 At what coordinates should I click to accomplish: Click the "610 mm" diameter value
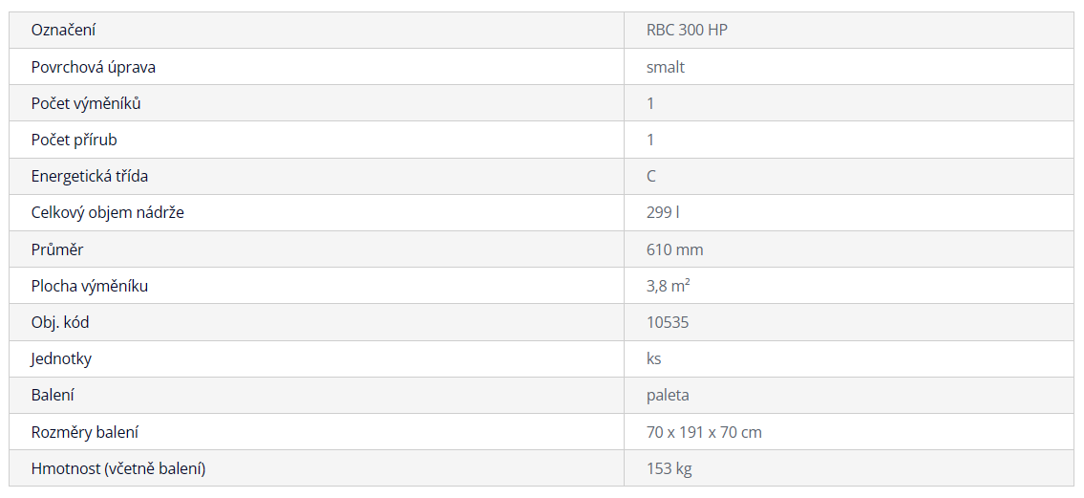point(675,249)
